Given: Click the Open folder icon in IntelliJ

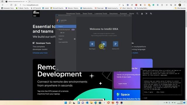Looking at the screenshot, I should (104, 44).
